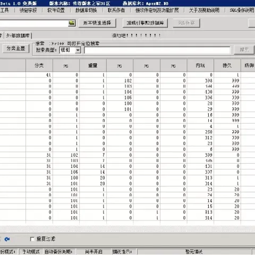Click the 防御 column header

click(248, 65)
